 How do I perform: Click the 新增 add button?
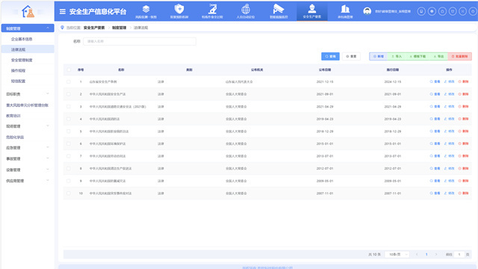click(379, 57)
